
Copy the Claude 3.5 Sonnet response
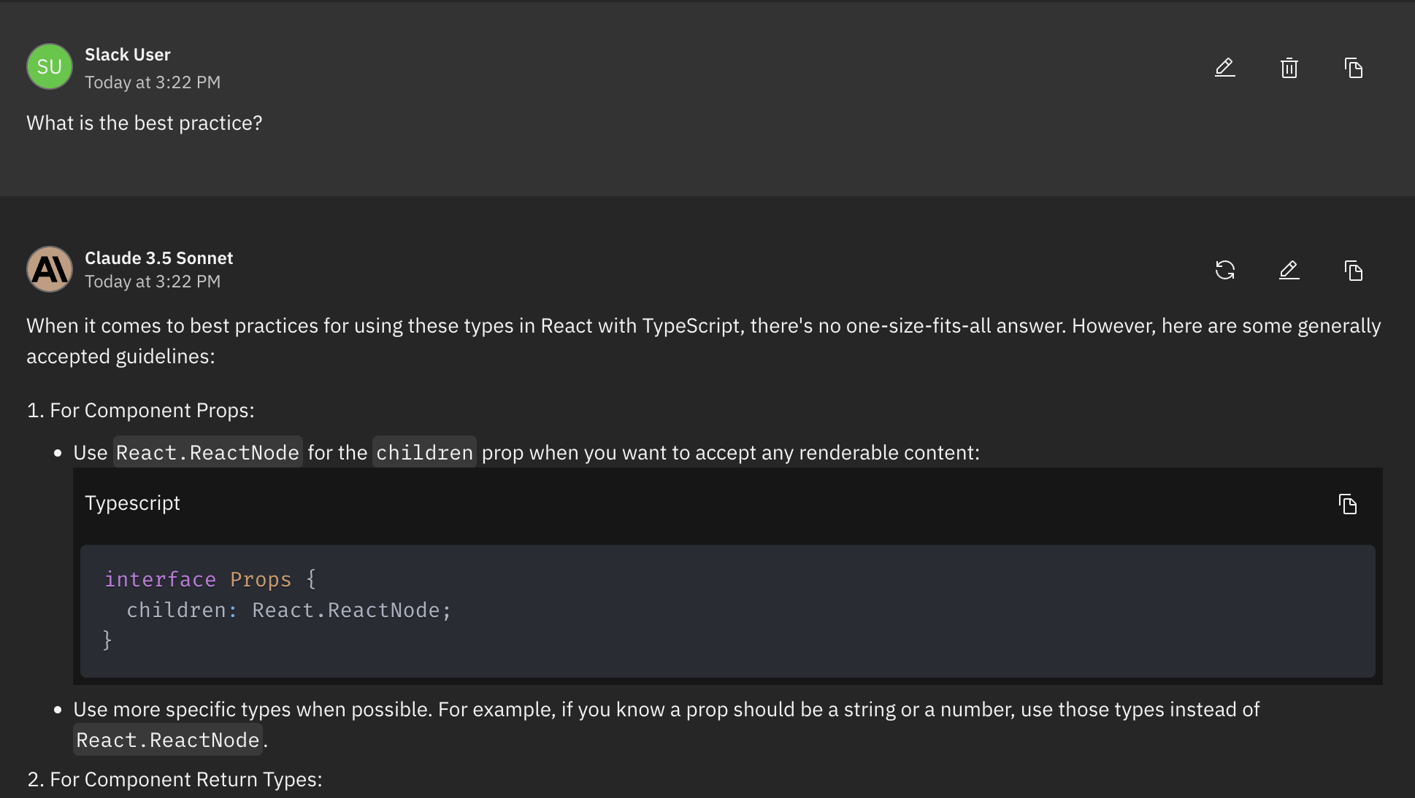coord(1353,270)
